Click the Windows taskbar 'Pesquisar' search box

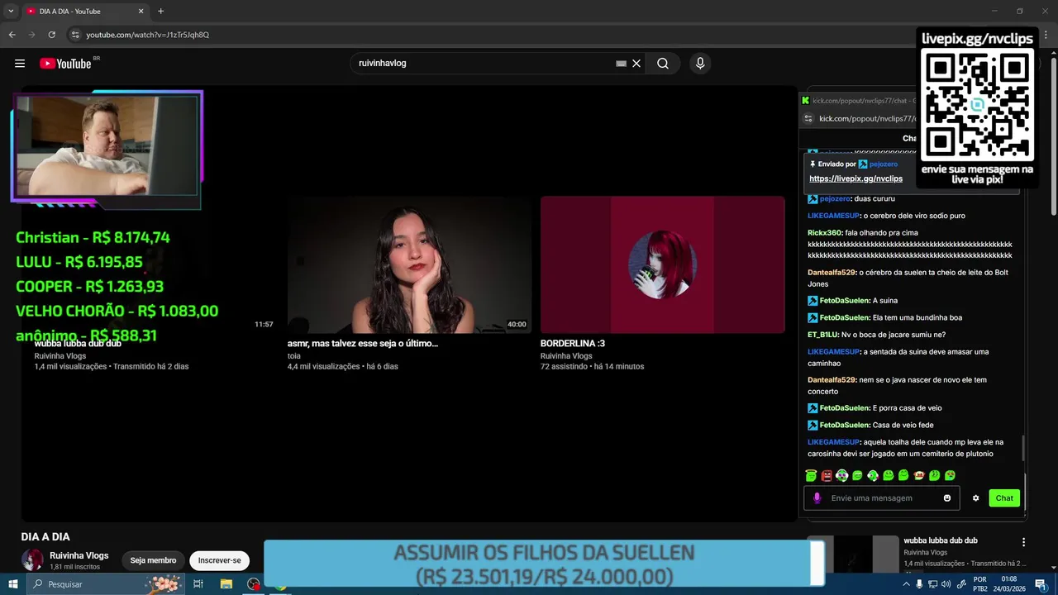point(106,584)
